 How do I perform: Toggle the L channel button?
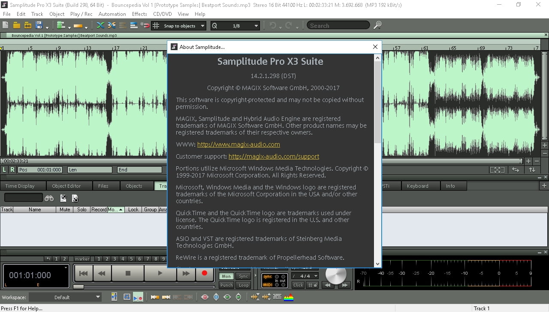click(x=5, y=170)
